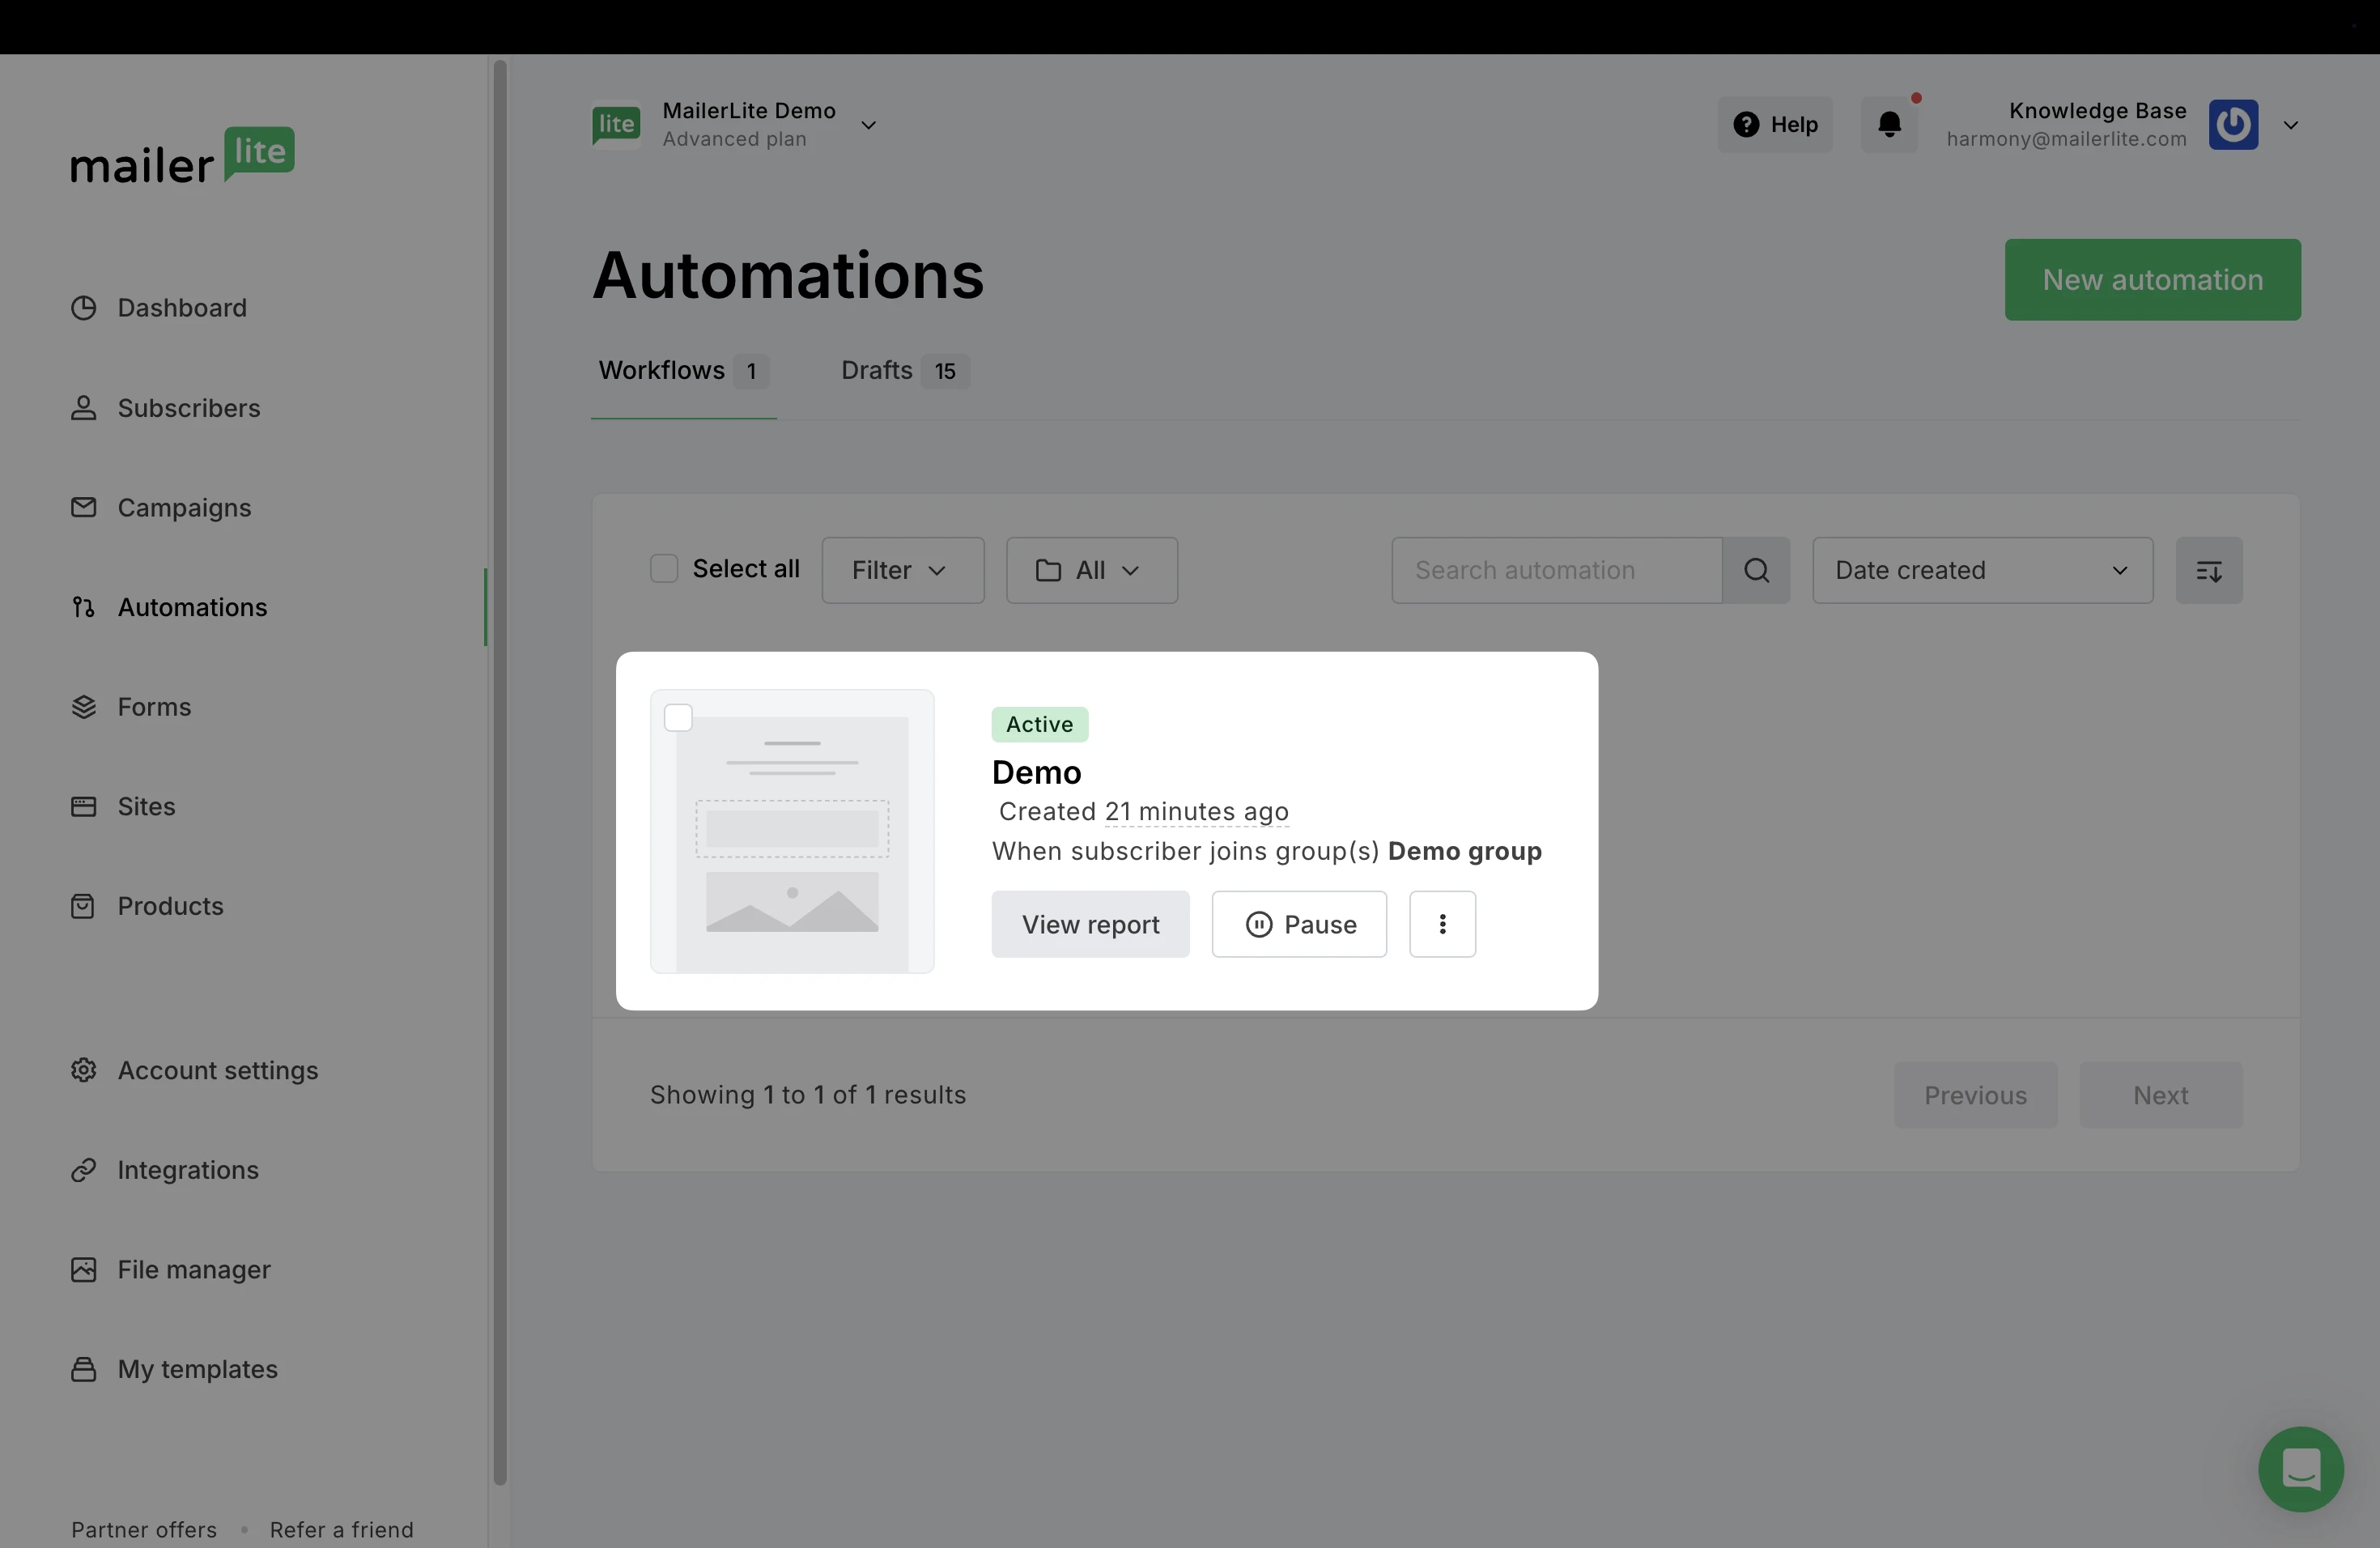Viewport: 2380px width, 1548px height.
Task: Click the sort order toggle icon
Action: pyautogui.click(x=2208, y=570)
